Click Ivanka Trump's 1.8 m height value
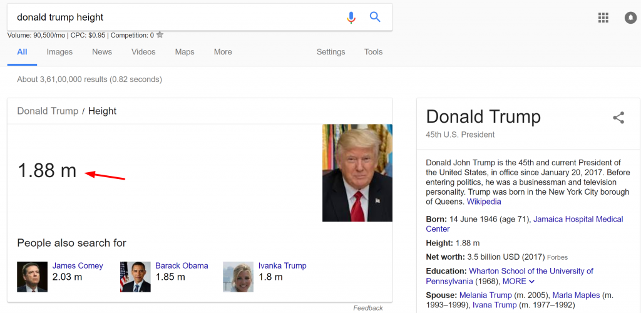Viewport: 641px width, 313px height. 270,277
